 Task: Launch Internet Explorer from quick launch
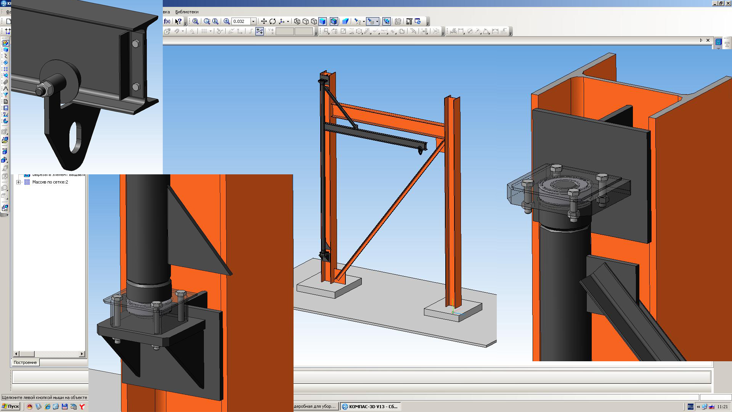click(x=47, y=407)
